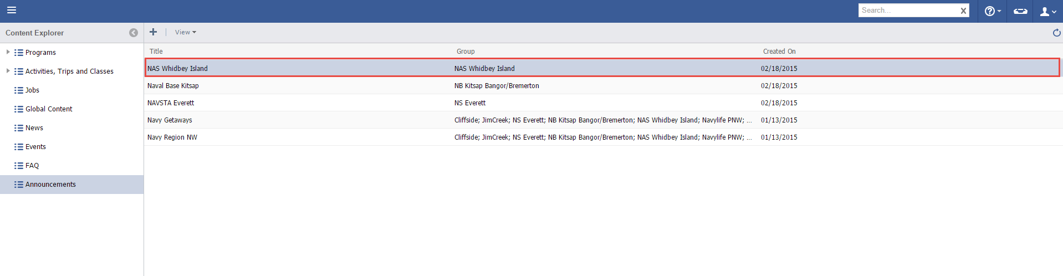Select News in the sidebar
The width and height of the screenshot is (1063, 276).
tap(34, 128)
